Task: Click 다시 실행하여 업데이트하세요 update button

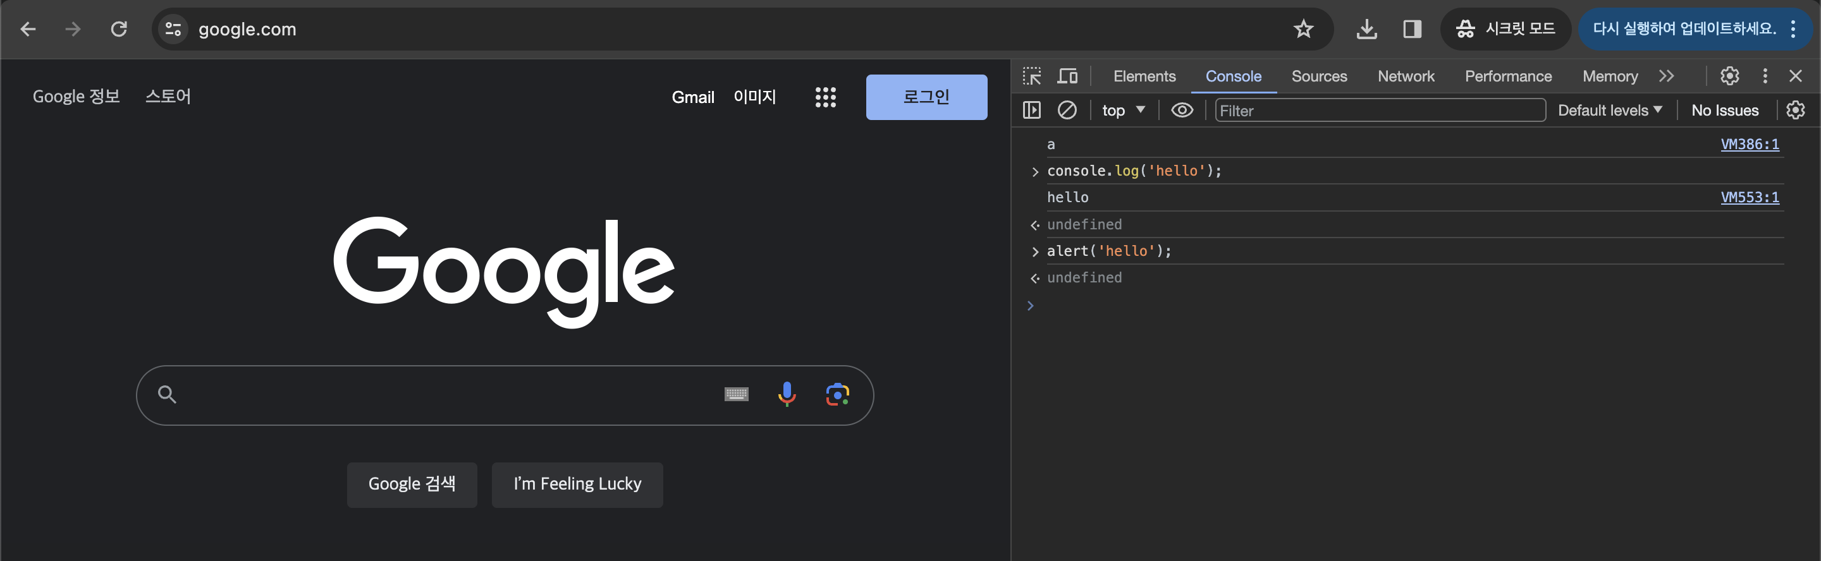Action: coord(1684,29)
